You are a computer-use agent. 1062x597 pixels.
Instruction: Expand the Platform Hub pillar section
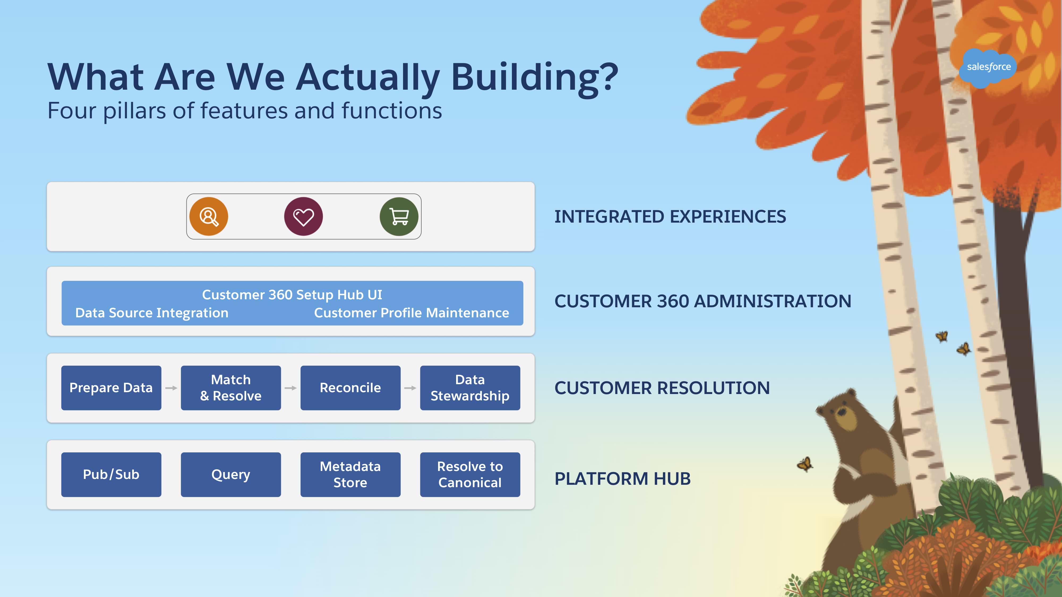click(x=292, y=474)
